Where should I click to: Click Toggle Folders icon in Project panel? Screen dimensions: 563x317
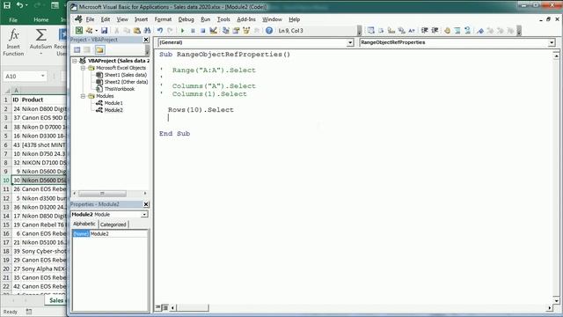[99, 49]
